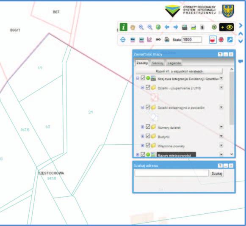This screenshot has width=246, height=226.
Task: Click the Nazwy miejscowości layer label
Action: coord(174,155)
